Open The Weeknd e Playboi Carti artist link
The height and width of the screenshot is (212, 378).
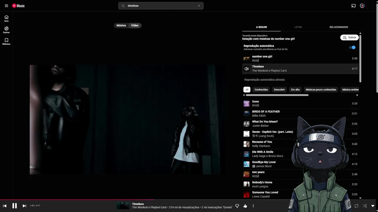click(149, 208)
